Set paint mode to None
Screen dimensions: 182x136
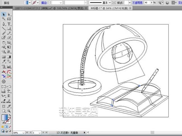10,126
